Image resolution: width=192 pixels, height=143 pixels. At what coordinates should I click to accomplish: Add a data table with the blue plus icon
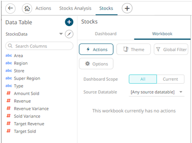[x=69, y=22]
